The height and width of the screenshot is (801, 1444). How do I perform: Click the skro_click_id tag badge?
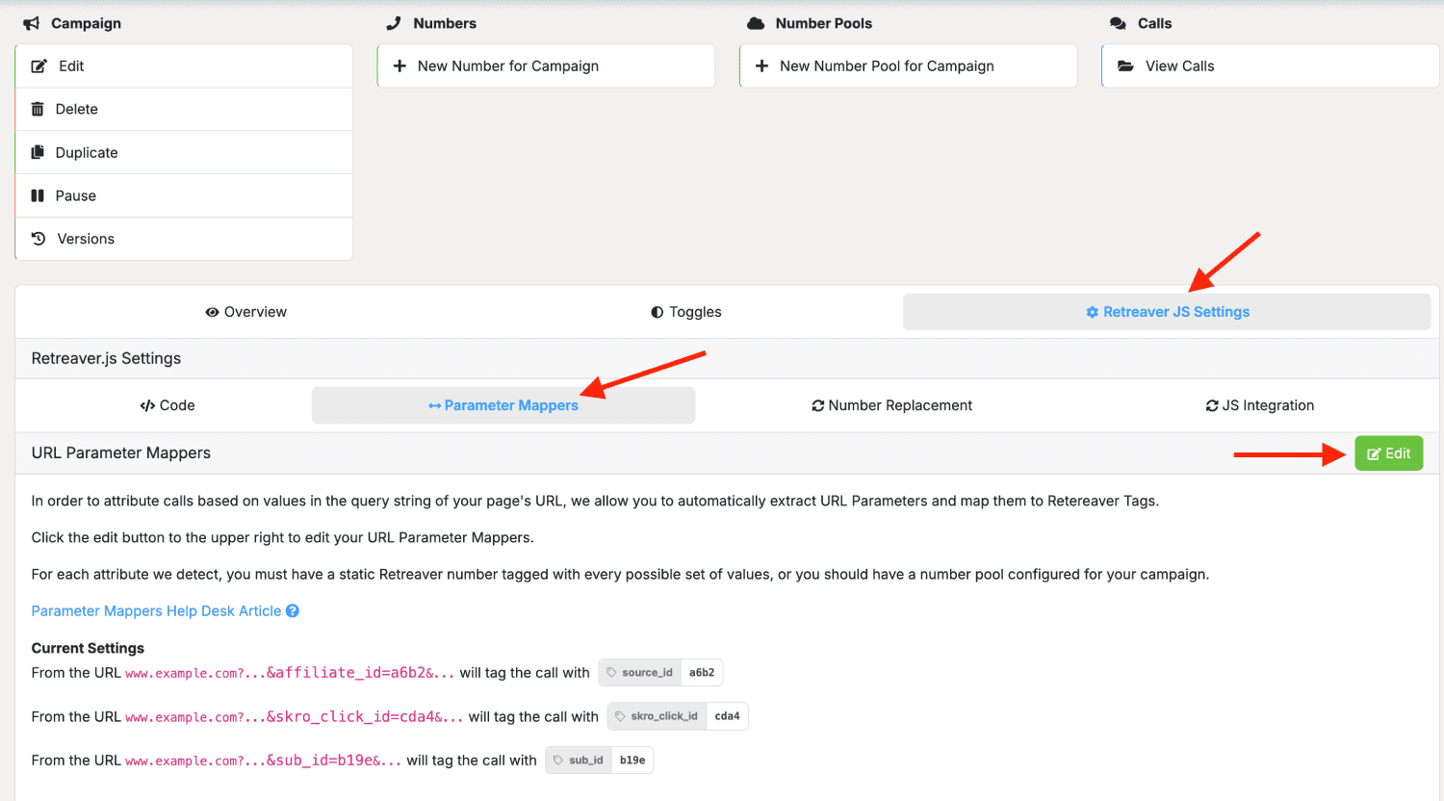pyautogui.click(x=678, y=716)
